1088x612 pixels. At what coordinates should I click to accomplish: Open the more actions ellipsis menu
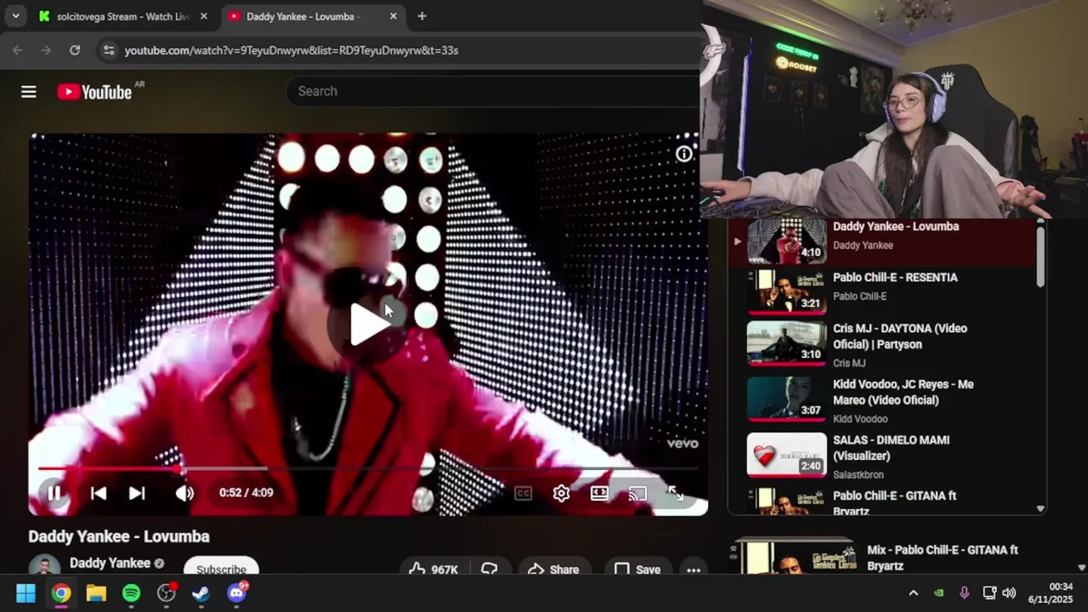click(x=694, y=569)
